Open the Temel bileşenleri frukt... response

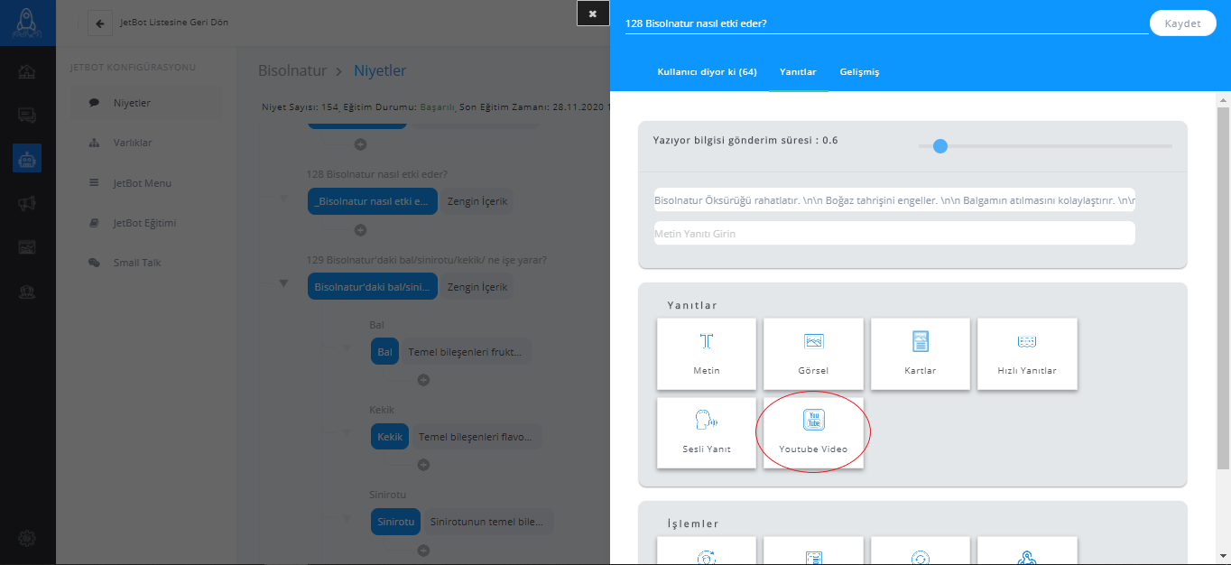point(465,352)
